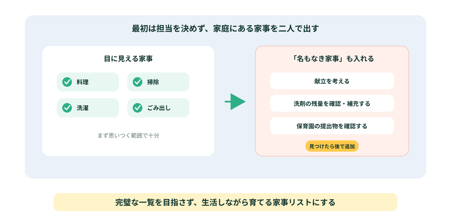Viewport: 451px width, 219px height.
Task: Click the 献立を考える item
Action: point(332,81)
